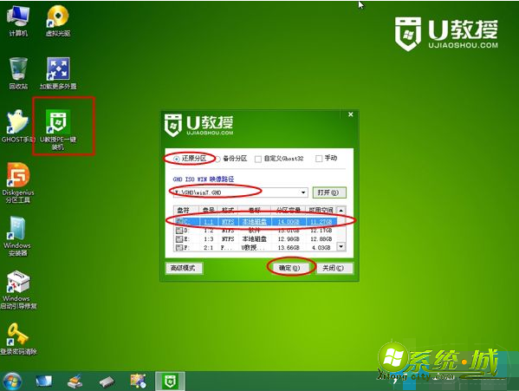Click the 可用空间 column header

[x=321, y=210]
